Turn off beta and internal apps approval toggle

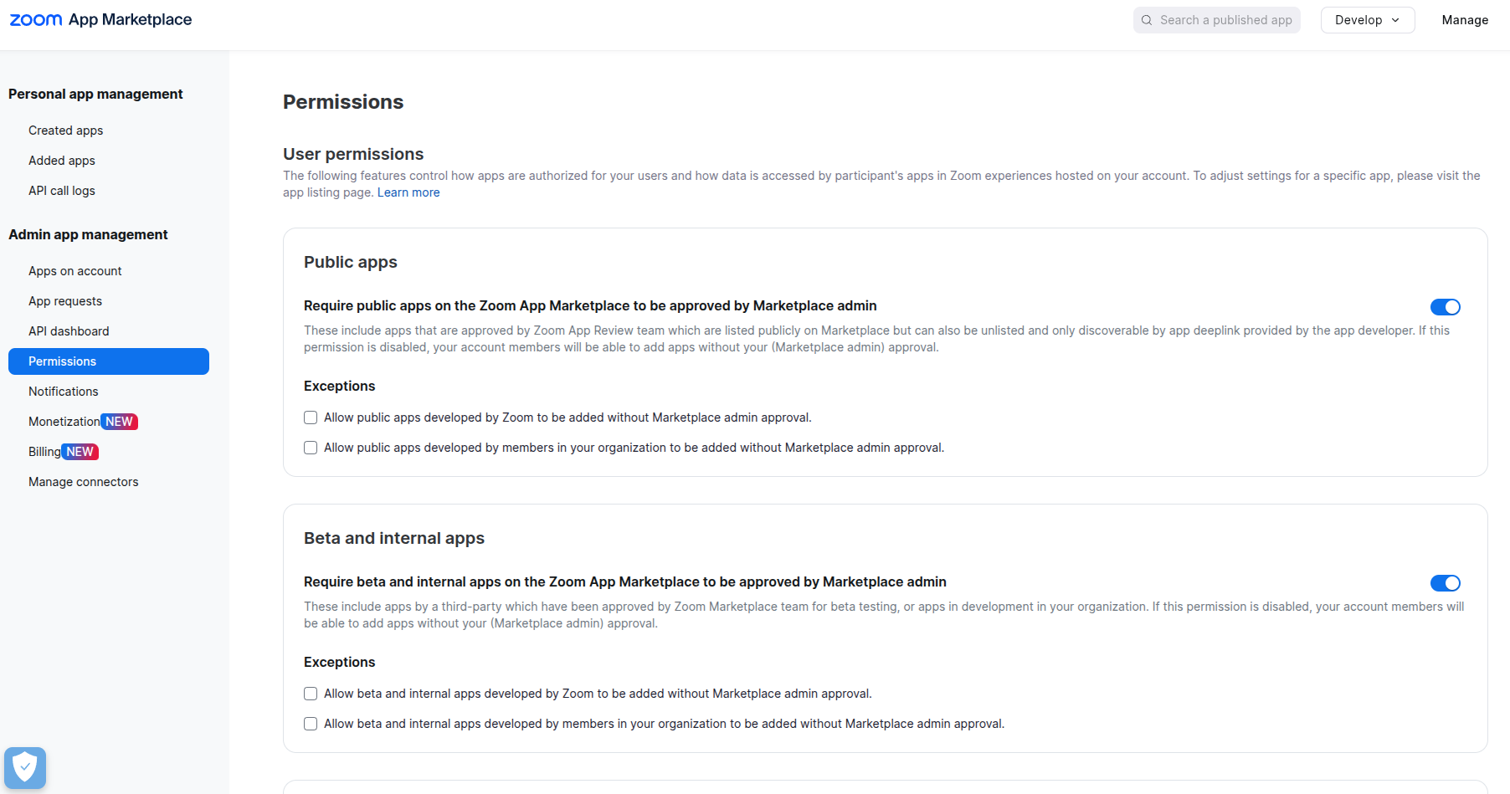(x=1445, y=582)
